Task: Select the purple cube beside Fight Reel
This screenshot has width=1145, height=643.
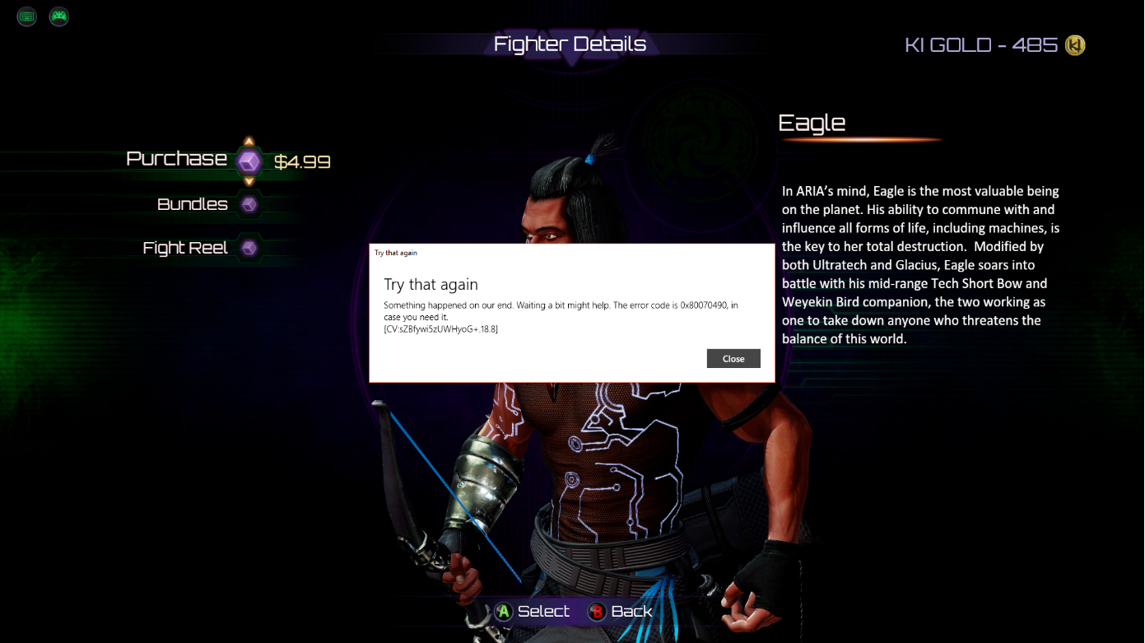Action: [249, 248]
